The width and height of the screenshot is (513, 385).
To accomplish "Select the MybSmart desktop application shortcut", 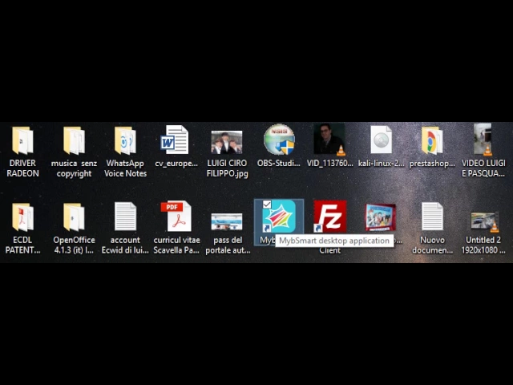I will (279, 217).
